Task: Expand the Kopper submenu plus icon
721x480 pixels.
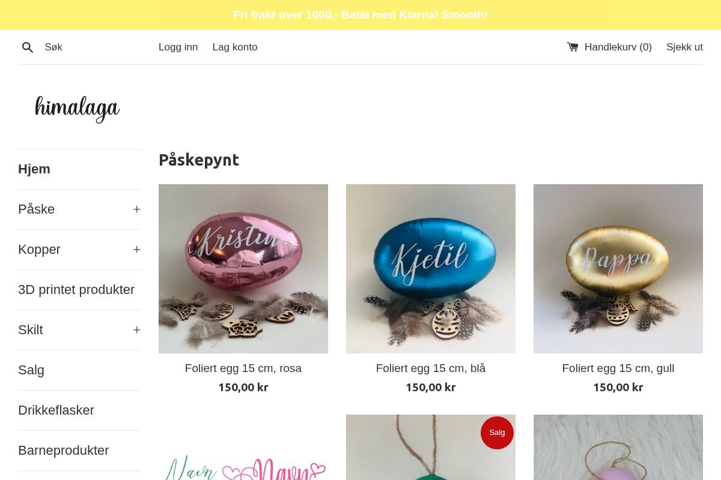Action: coord(136,250)
